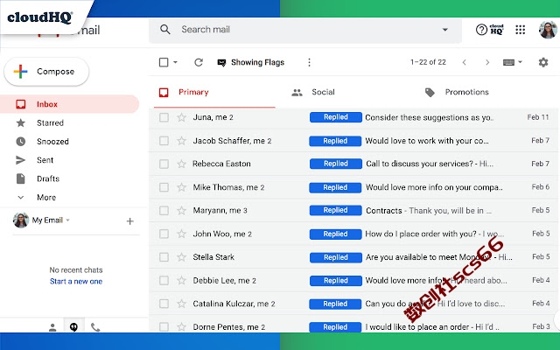Select checkbox for Jacob Schaffer email
560x350 pixels.
[164, 141]
